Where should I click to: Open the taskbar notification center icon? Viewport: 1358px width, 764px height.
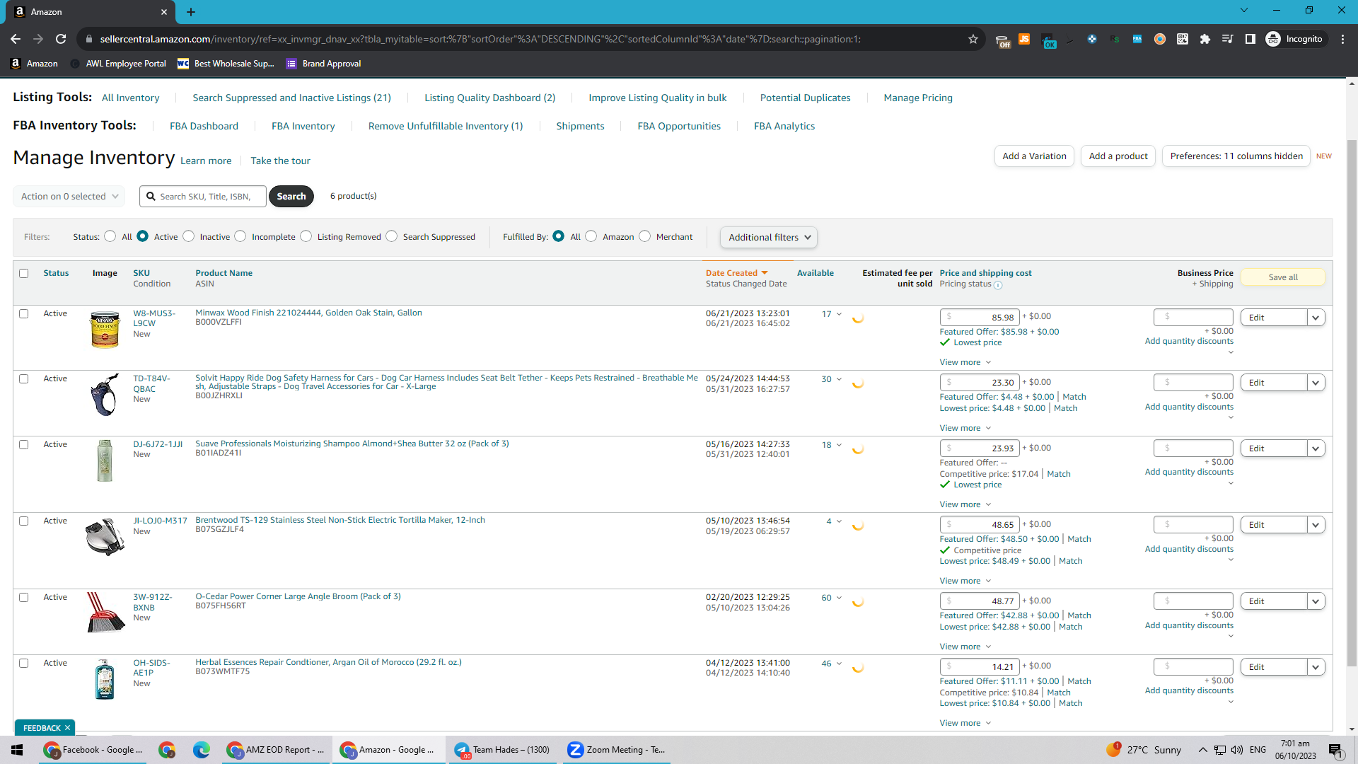click(x=1335, y=750)
